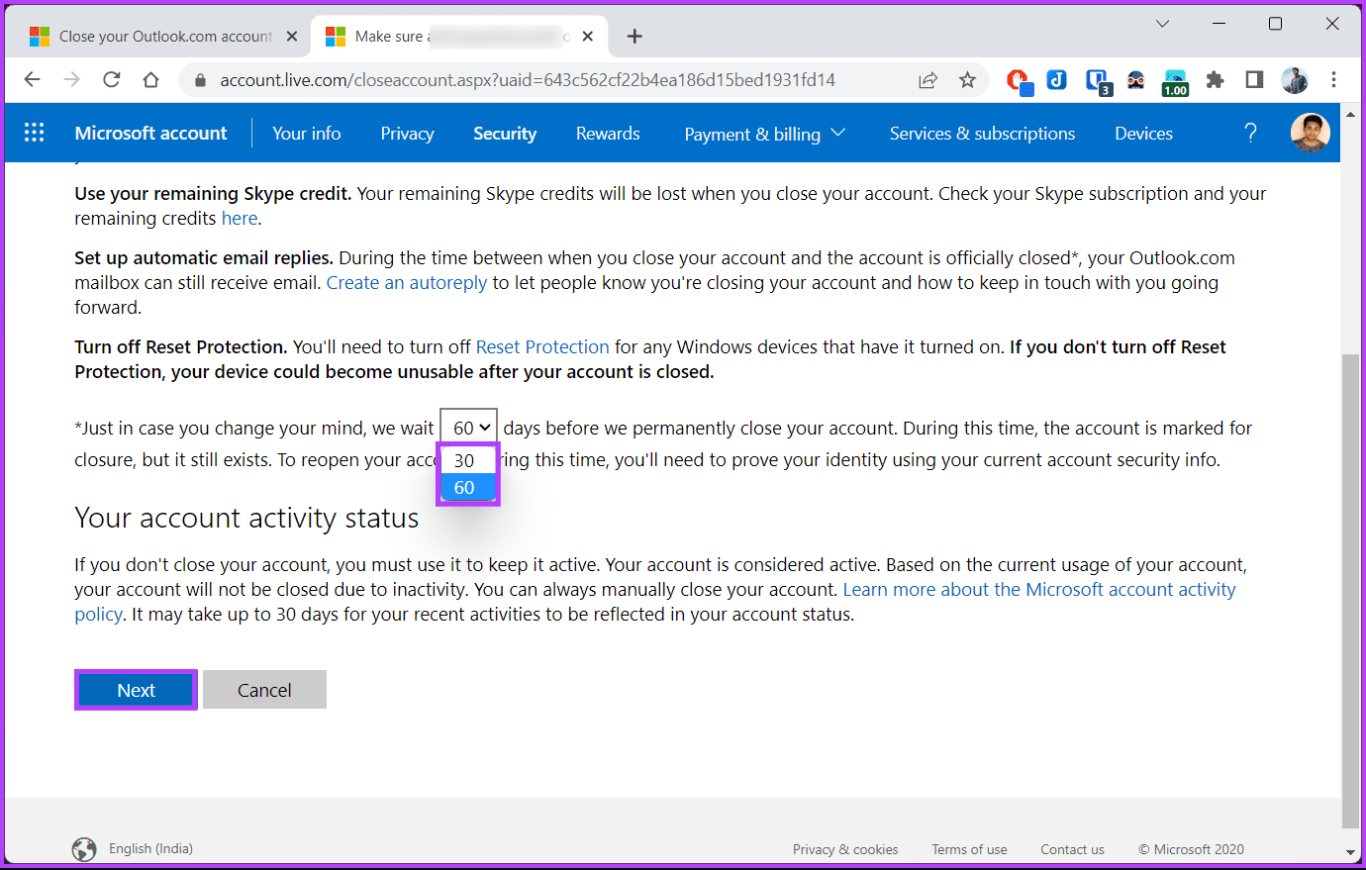
Task: Open the Extensions puzzle-piece menu
Action: click(x=1215, y=80)
